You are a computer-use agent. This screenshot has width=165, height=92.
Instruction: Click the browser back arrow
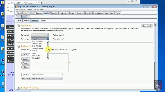[8, 7]
